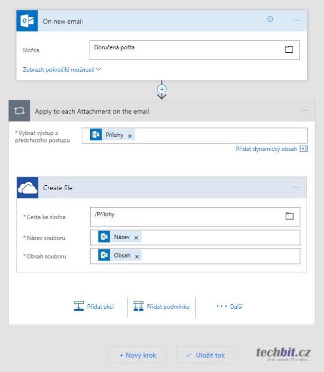Click the folder picker icon for Složka
The height and width of the screenshot is (372, 324).
click(289, 49)
